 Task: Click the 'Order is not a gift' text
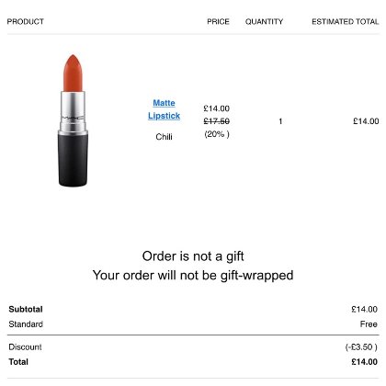[193, 256]
